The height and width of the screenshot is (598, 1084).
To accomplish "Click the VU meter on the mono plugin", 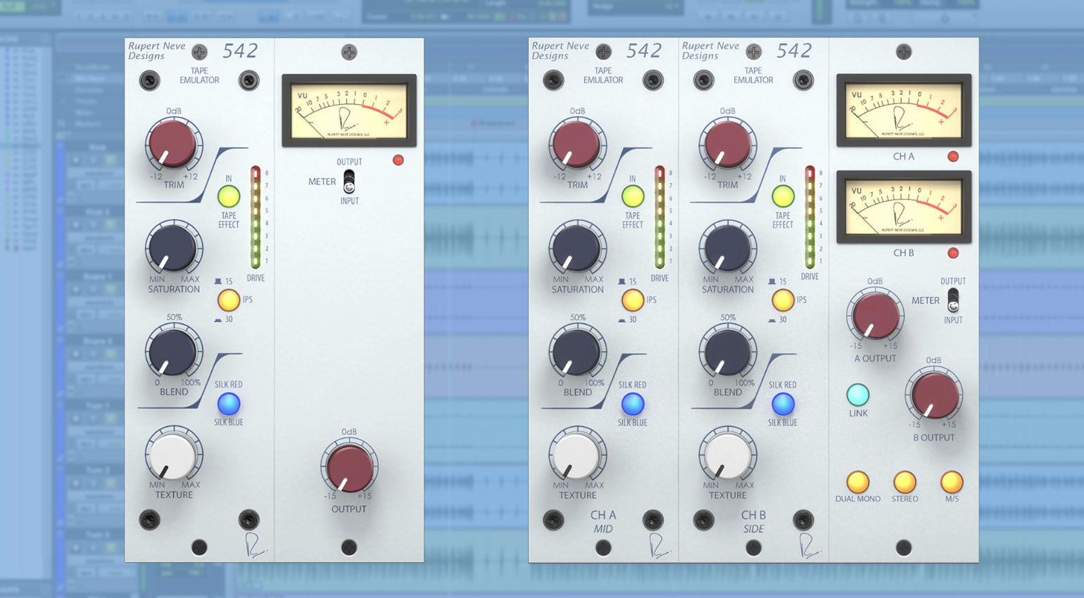I will pyautogui.click(x=349, y=110).
